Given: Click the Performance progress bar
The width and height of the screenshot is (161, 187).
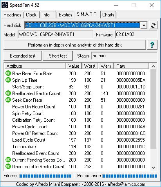Looking at the screenshot, I should 130,176.
